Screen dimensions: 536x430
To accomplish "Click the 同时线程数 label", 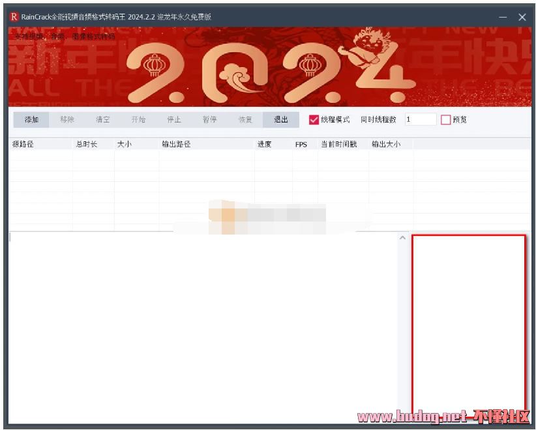I will click(x=378, y=119).
